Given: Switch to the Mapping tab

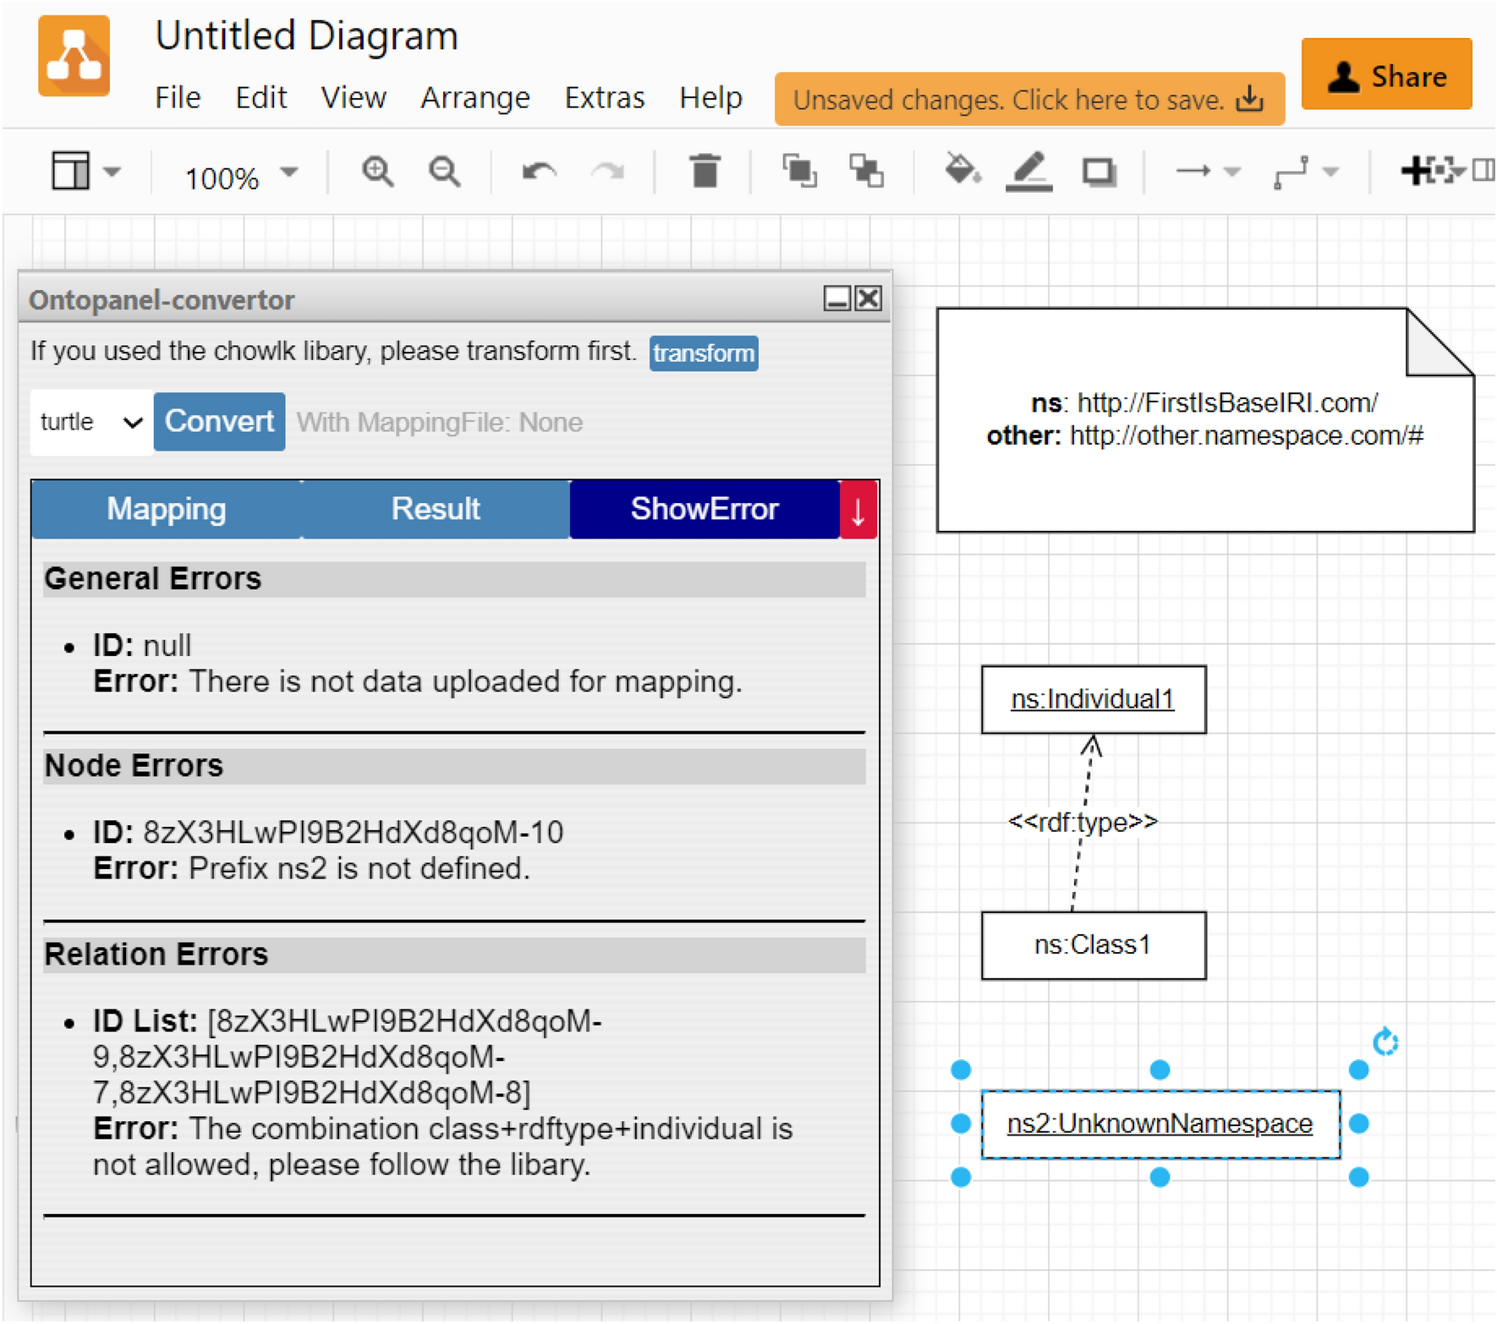Looking at the screenshot, I should [167, 510].
